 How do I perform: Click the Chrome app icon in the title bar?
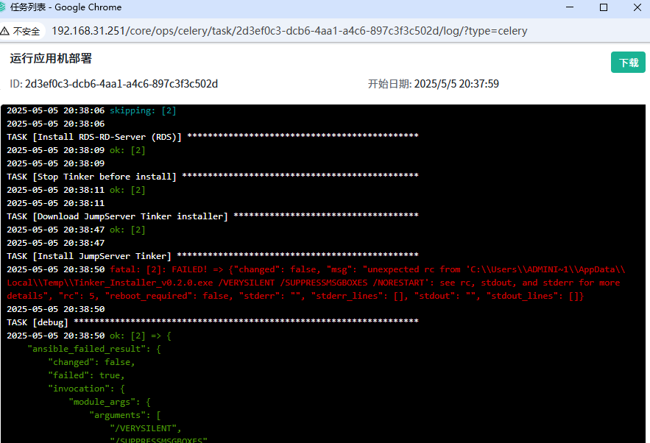pos(2,7)
